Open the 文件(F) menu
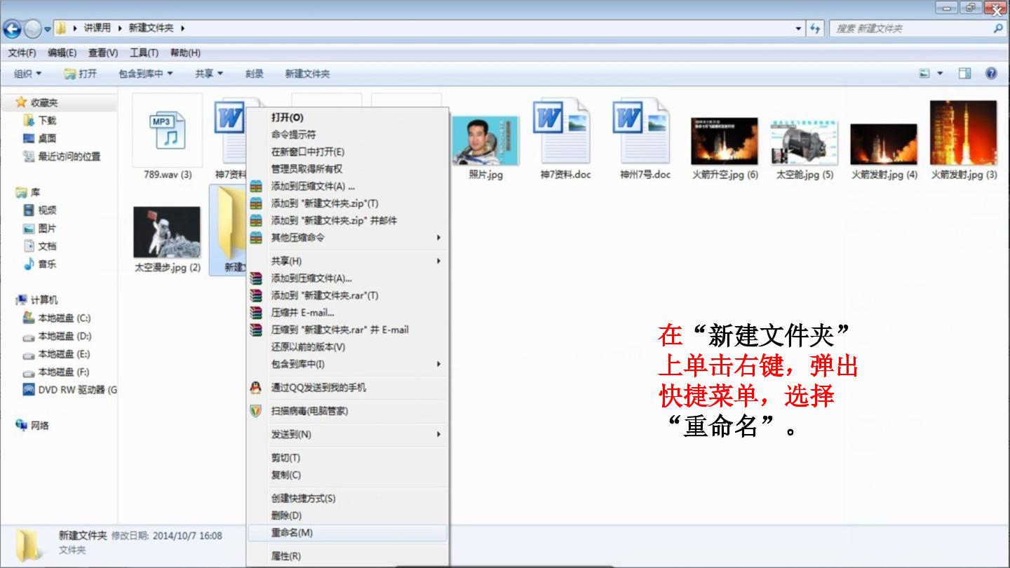Viewport: 1010px width, 568px height. point(22,53)
